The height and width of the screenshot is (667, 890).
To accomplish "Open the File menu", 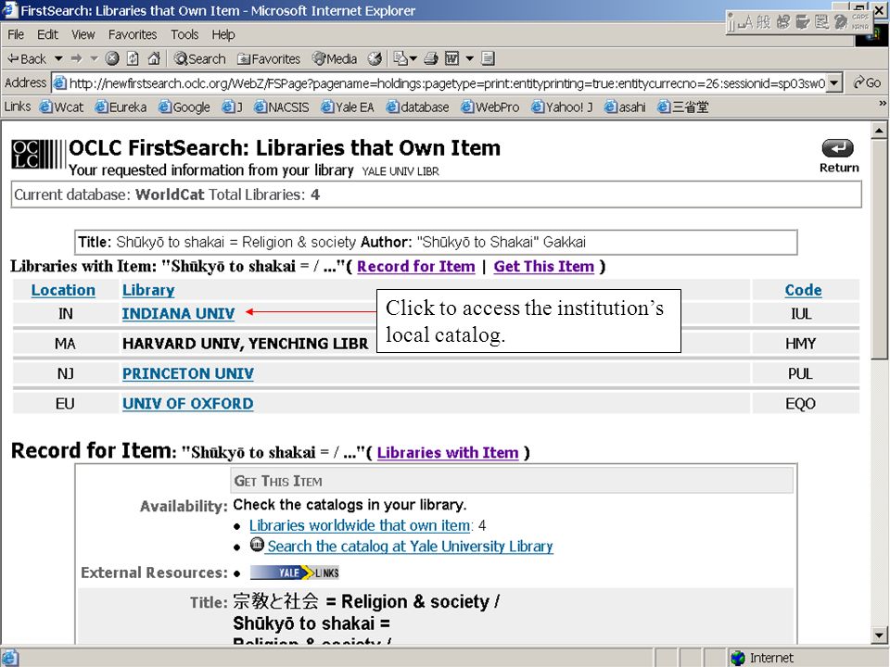I will click(16, 34).
